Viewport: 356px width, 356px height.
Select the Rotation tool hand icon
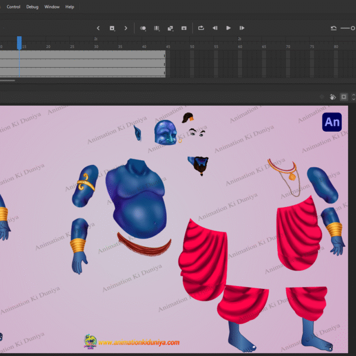[x=332, y=97]
